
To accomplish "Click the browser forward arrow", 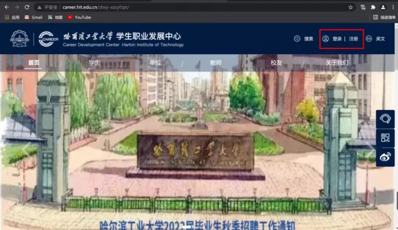I will point(17,7).
